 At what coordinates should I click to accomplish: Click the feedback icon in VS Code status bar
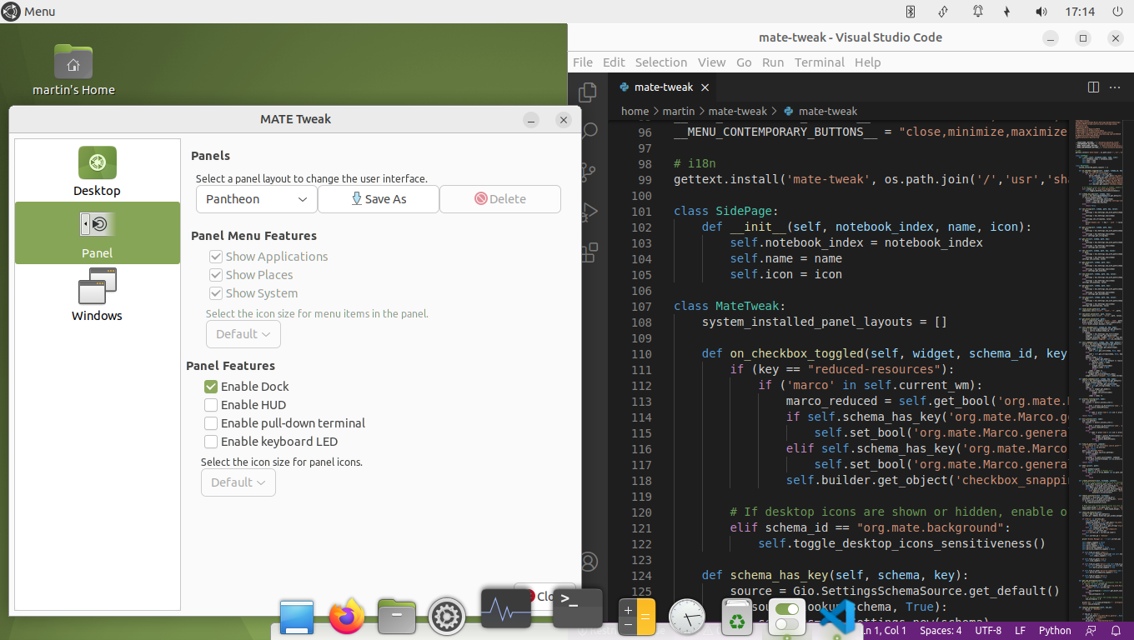[1091, 631]
